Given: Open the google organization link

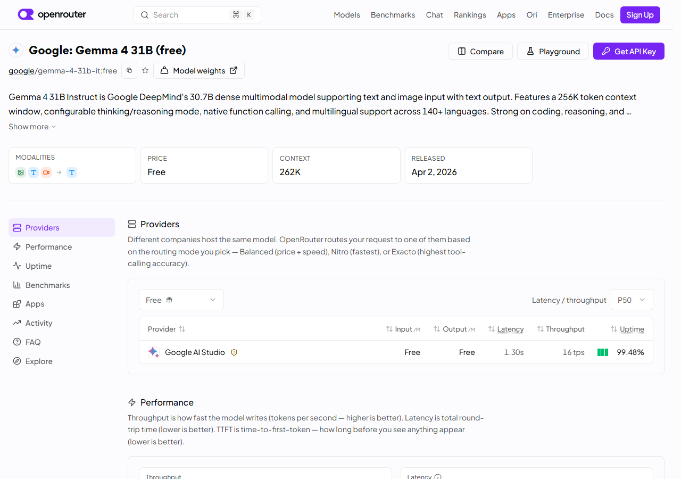Looking at the screenshot, I should (22, 71).
